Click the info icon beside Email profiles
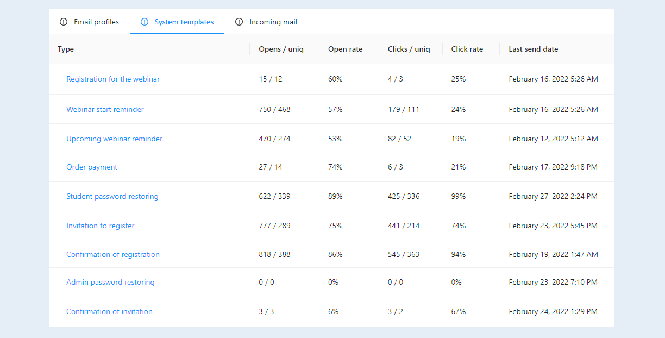This screenshot has height=338, width=665. tap(64, 22)
